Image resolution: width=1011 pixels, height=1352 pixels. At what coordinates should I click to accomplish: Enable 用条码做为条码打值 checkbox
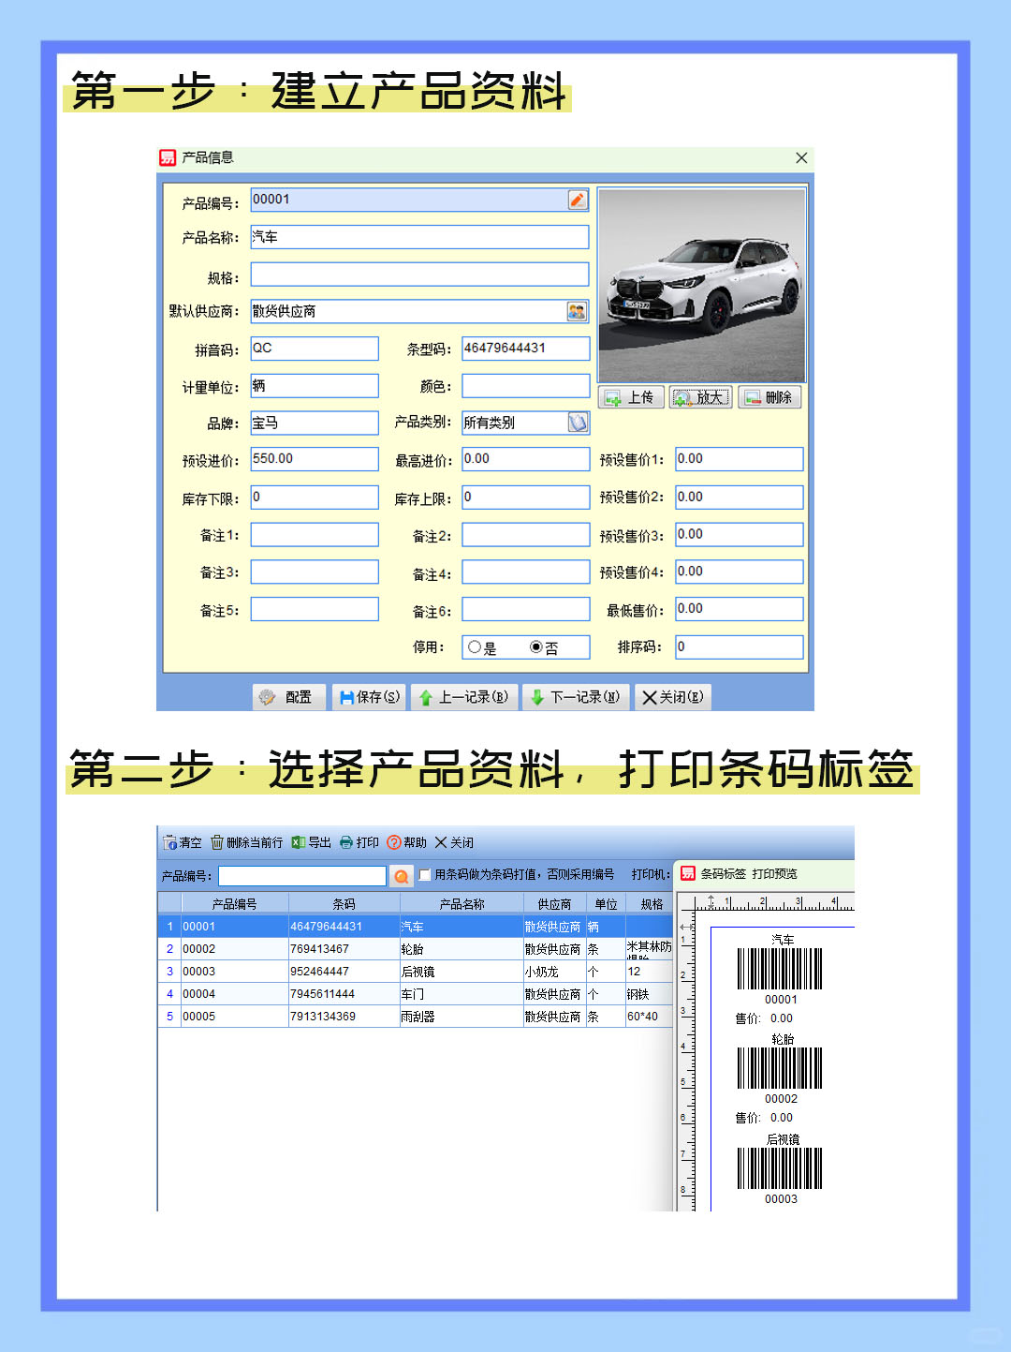[425, 875]
